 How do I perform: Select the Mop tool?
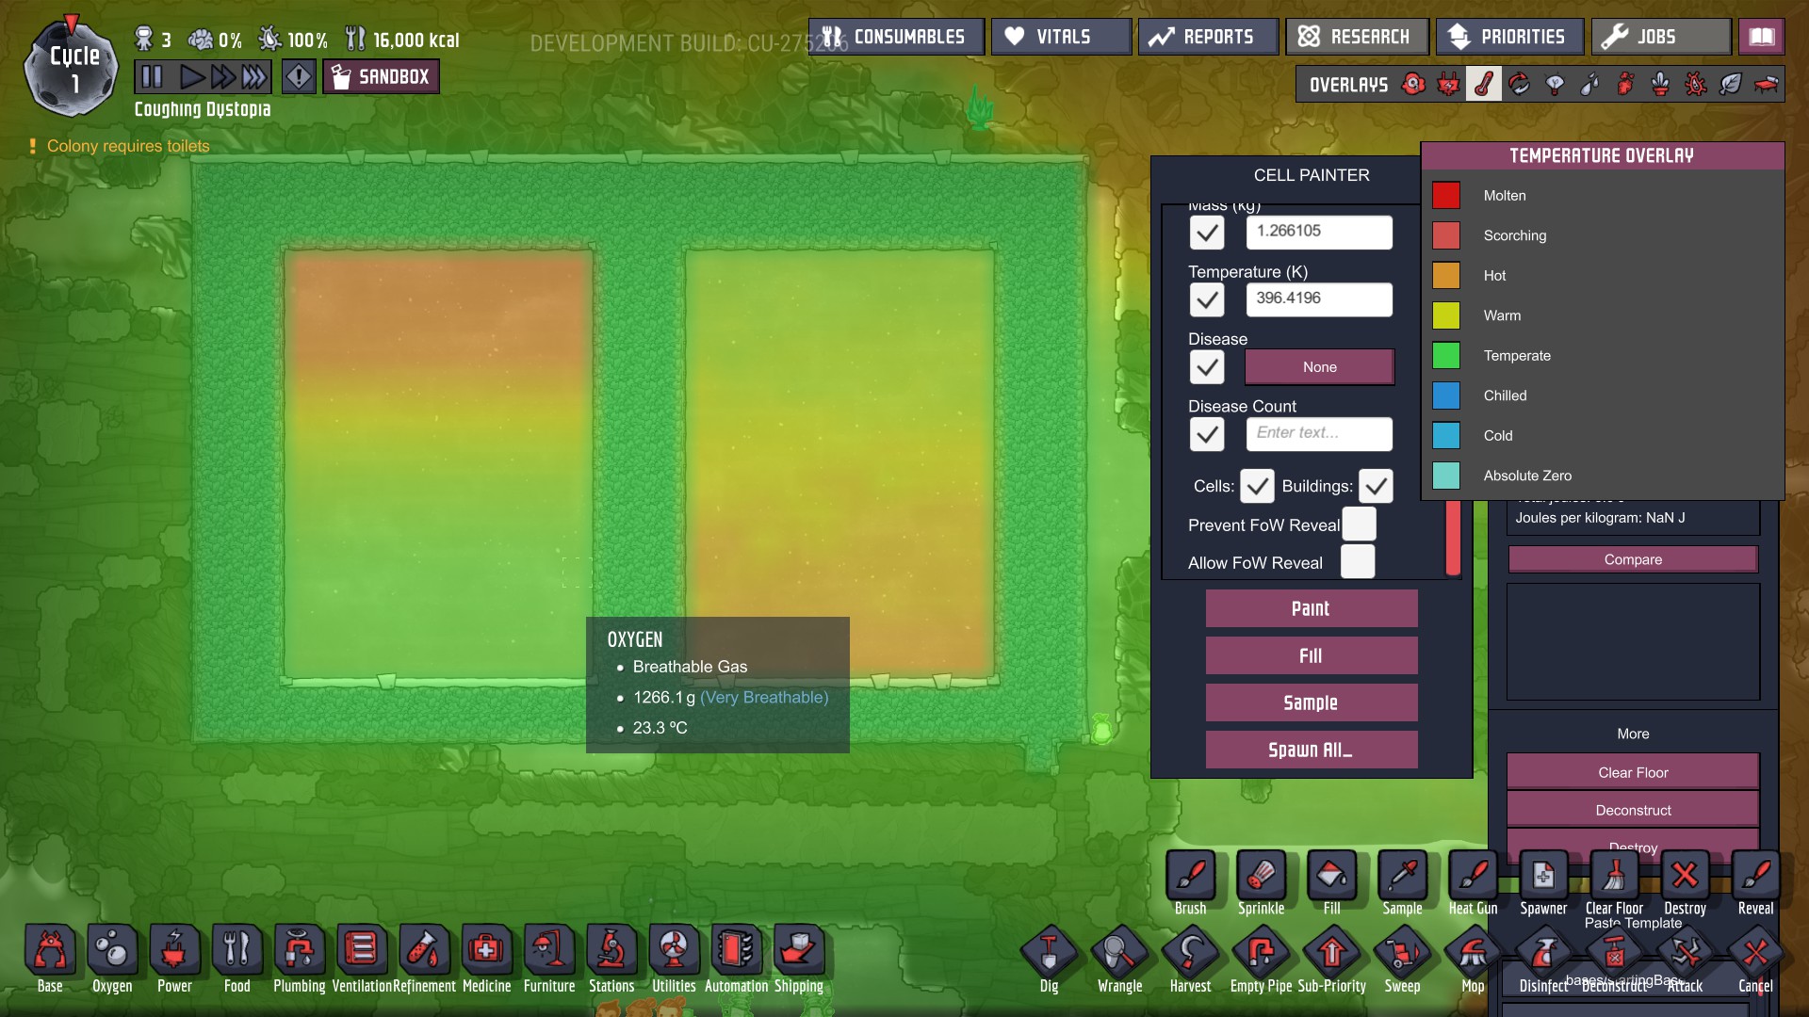(1473, 954)
